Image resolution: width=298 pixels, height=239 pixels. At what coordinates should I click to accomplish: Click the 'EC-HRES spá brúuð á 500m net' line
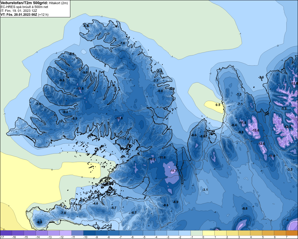click(24, 7)
